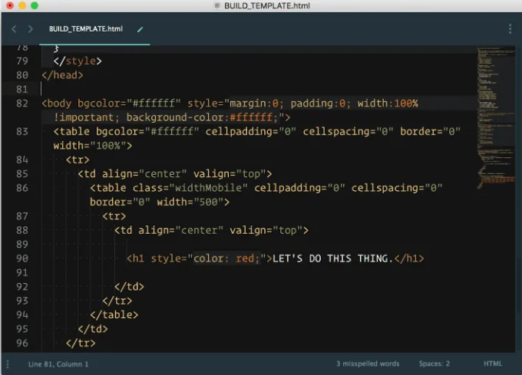Viewport: 522px width, 375px height.
Task: Click 'cellpadding="0"' on line 83
Action: point(251,131)
